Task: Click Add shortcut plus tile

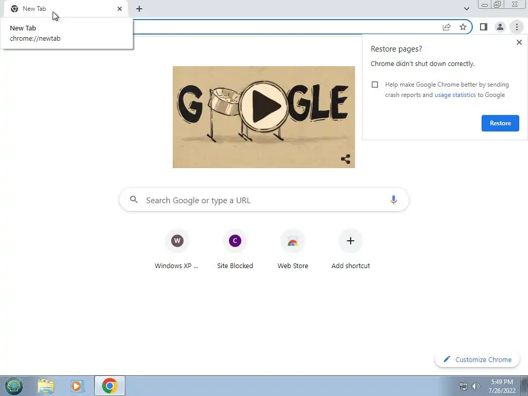Action: [x=351, y=249]
